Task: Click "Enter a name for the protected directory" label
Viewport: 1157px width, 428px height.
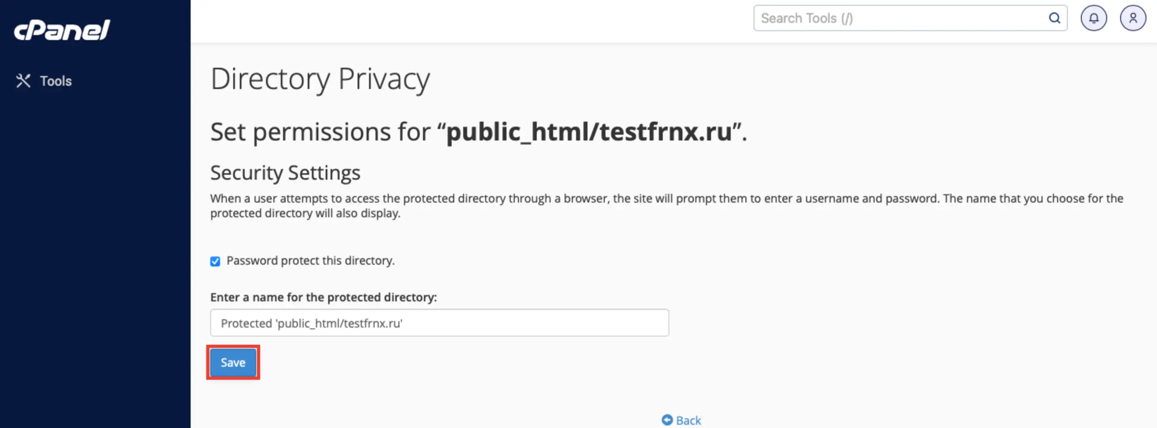Action: (x=323, y=298)
